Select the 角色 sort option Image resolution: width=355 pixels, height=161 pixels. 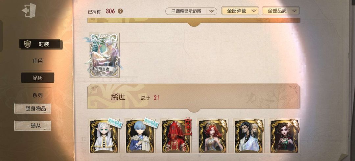pos(37,61)
